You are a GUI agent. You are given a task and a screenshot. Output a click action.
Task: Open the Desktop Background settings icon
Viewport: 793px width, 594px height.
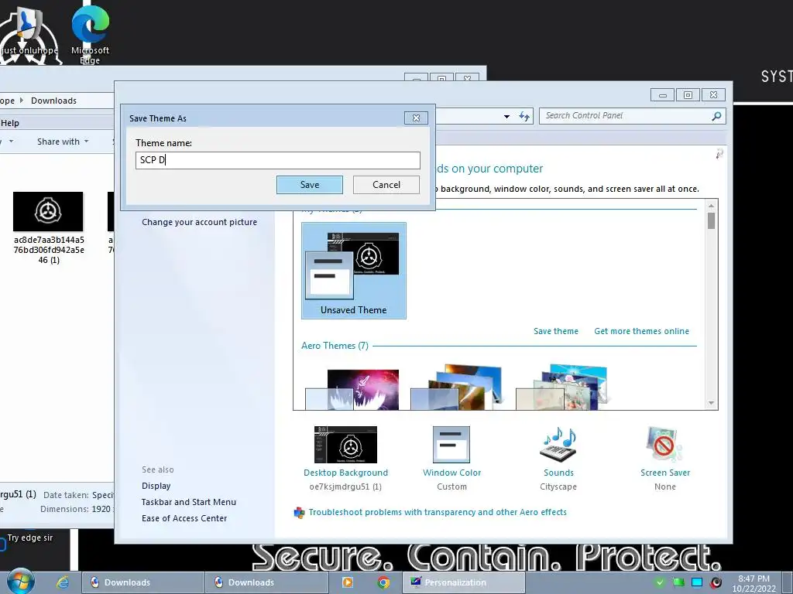coord(345,445)
